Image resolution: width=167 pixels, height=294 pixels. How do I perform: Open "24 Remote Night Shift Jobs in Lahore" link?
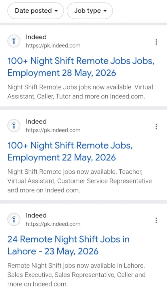click(69, 245)
